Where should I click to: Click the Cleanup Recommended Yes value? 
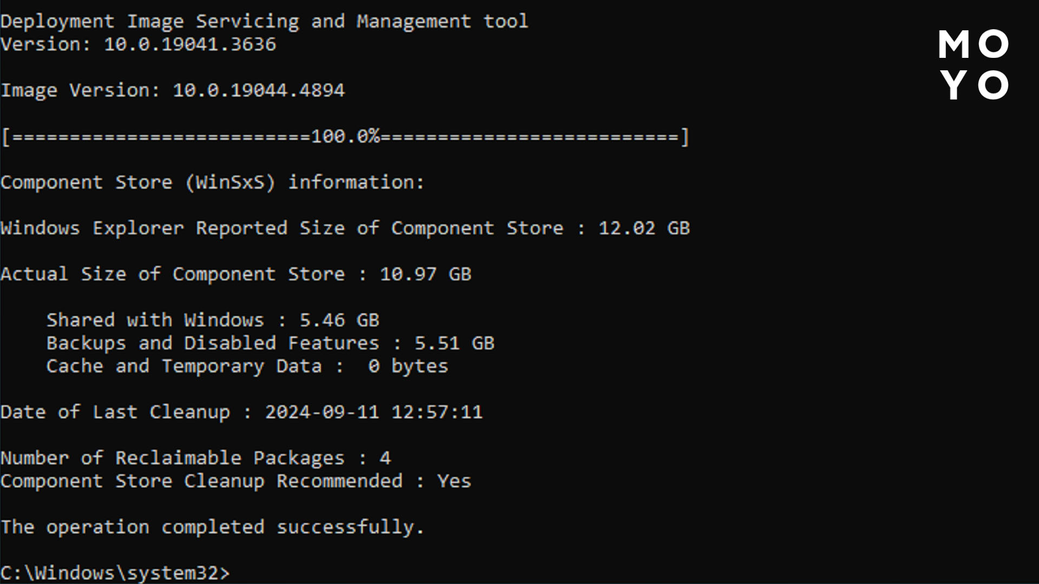(454, 481)
